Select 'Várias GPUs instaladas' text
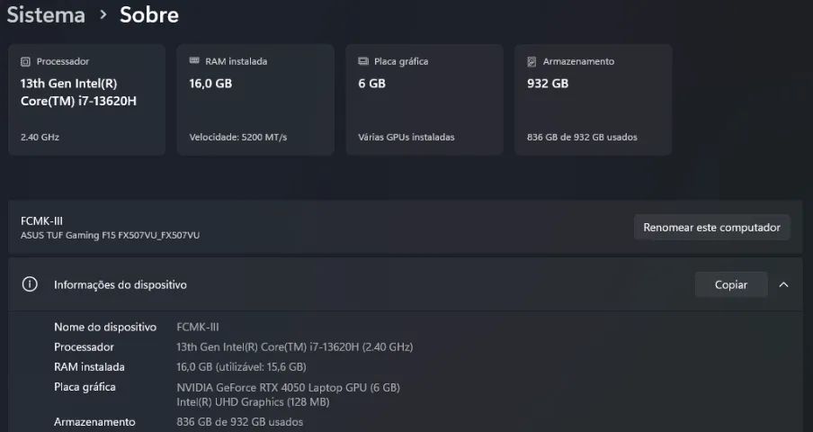Viewport: 813px width, 432px height. [x=406, y=138]
